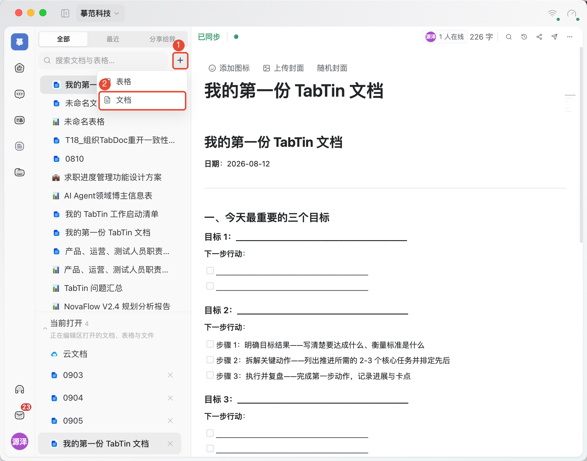Close the 0905 open document

170,421
